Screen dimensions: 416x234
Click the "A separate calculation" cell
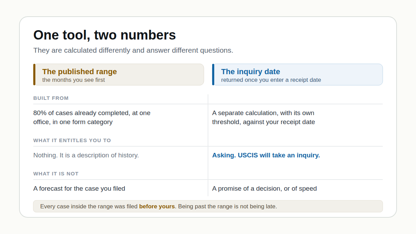point(263,118)
